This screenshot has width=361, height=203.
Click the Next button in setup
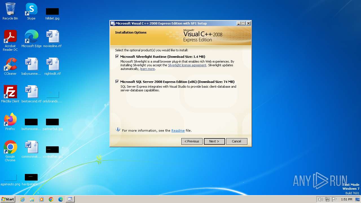tap(214, 141)
